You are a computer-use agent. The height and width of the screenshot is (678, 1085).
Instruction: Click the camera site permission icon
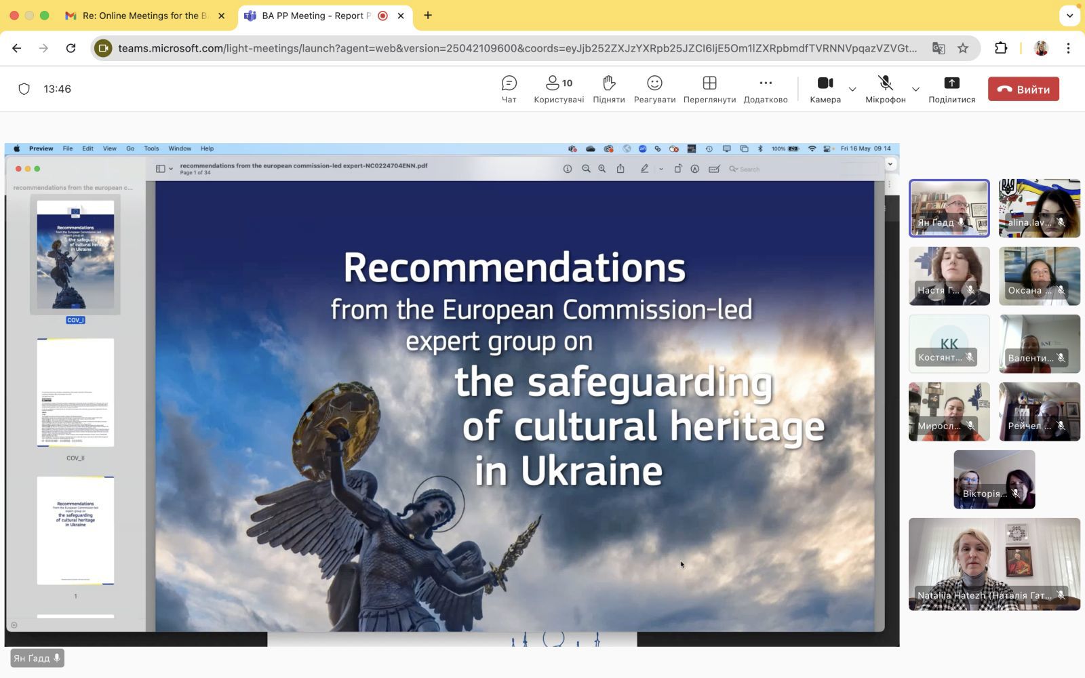[103, 48]
